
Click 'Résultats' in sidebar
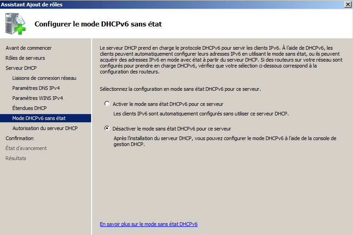(x=16, y=158)
